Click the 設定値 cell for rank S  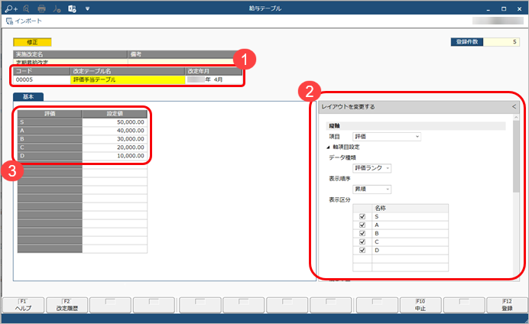[115, 122]
